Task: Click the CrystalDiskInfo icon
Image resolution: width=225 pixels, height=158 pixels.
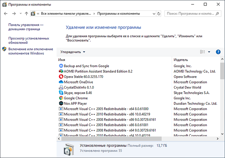Action: pyautogui.click(x=61, y=87)
